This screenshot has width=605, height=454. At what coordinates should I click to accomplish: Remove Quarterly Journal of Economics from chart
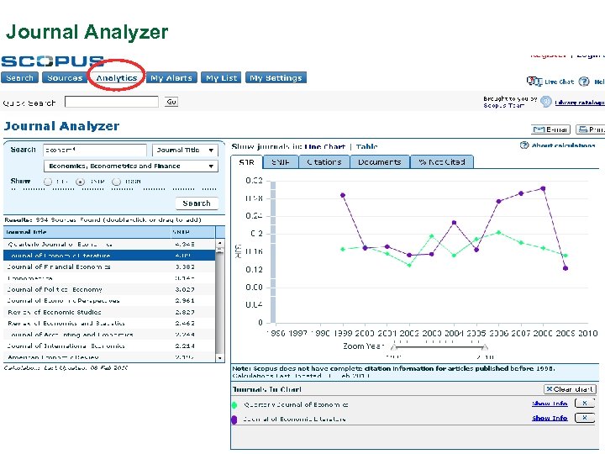click(585, 404)
